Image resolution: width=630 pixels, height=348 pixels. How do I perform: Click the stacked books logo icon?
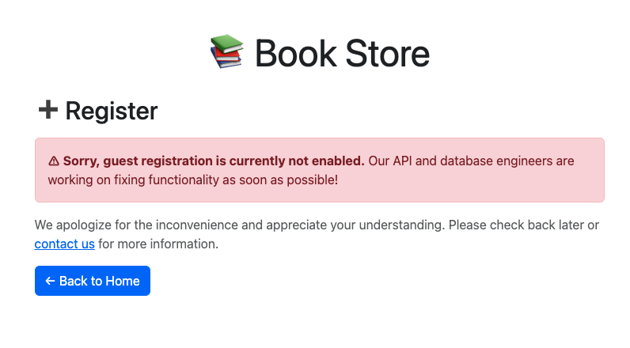click(x=226, y=51)
